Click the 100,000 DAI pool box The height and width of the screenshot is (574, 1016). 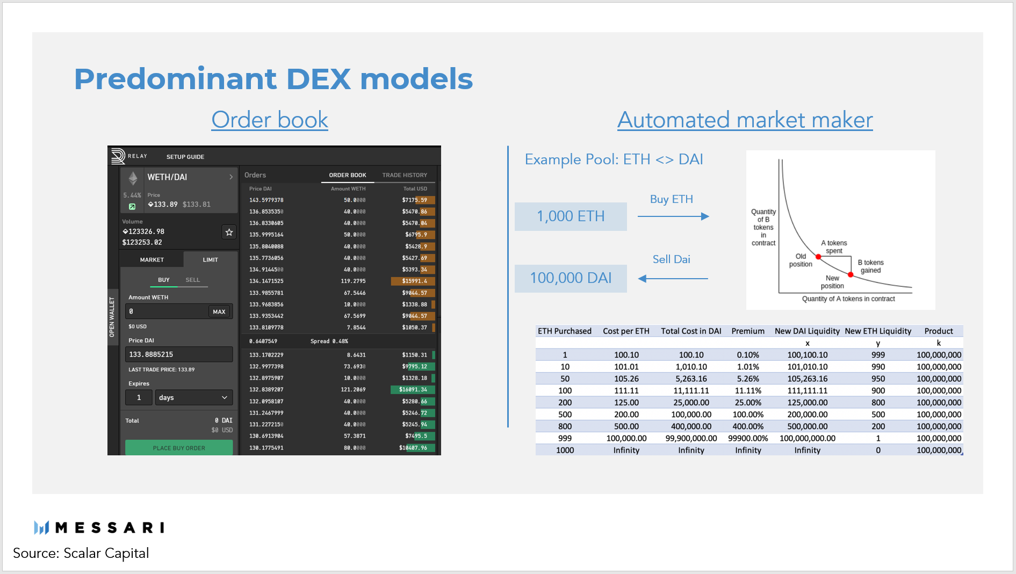click(x=571, y=278)
